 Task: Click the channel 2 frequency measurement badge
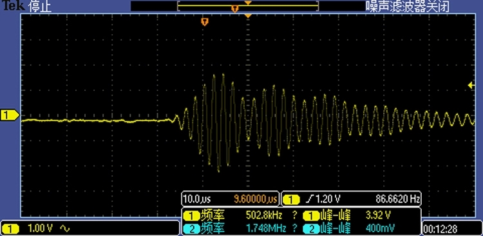pos(191,228)
